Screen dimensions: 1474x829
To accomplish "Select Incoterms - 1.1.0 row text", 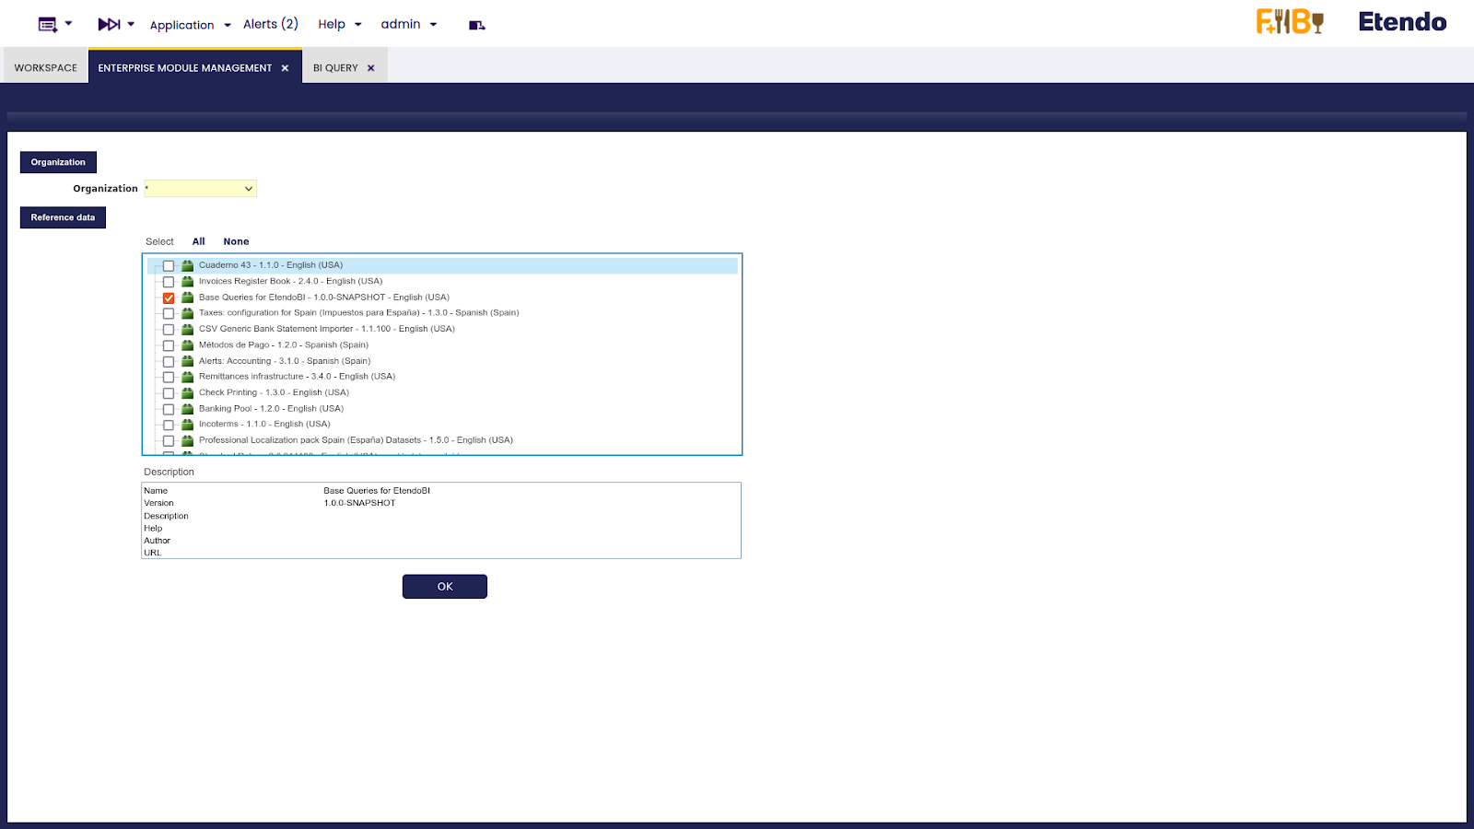I will [264, 425].
